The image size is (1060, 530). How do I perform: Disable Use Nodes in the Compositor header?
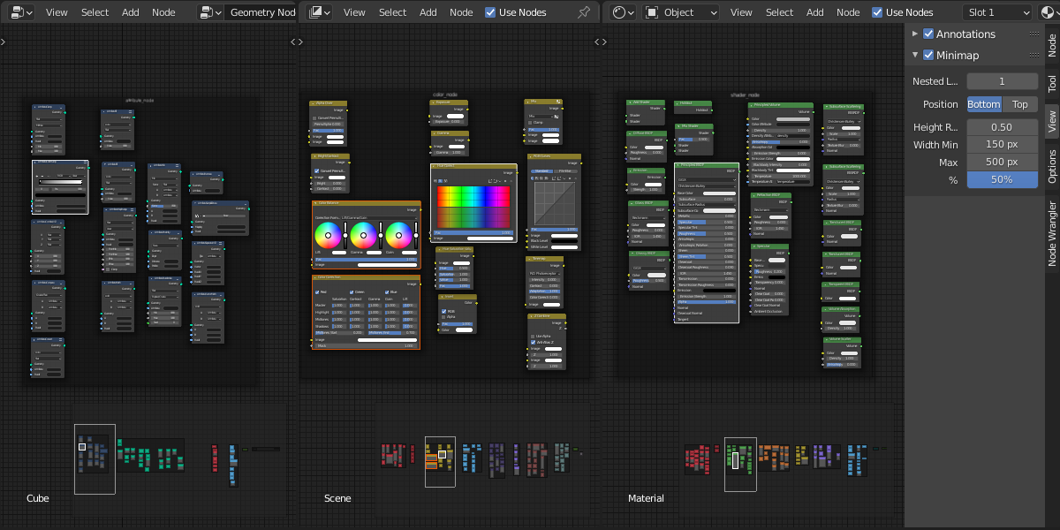[491, 12]
